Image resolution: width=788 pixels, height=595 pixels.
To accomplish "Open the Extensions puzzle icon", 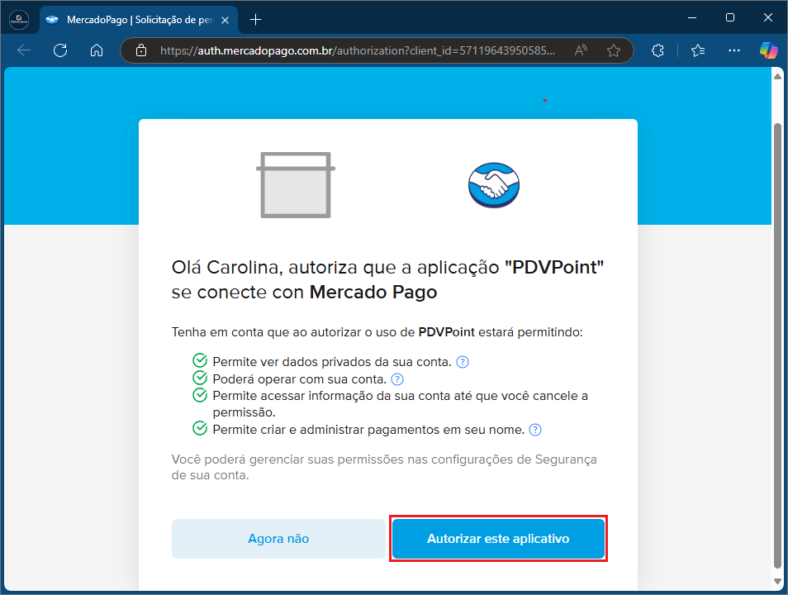I will tap(658, 50).
